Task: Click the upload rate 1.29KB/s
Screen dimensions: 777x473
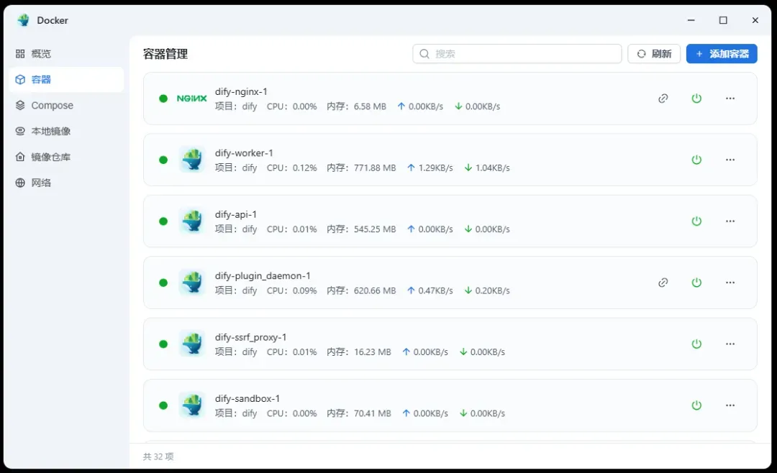Action: click(x=435, y=168)
